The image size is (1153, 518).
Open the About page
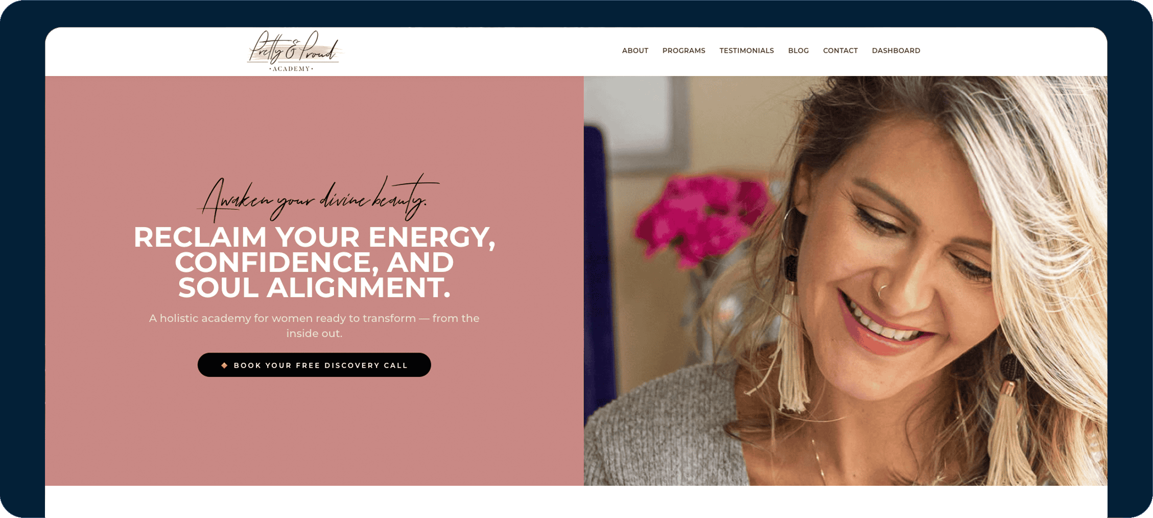coord(635,51)
